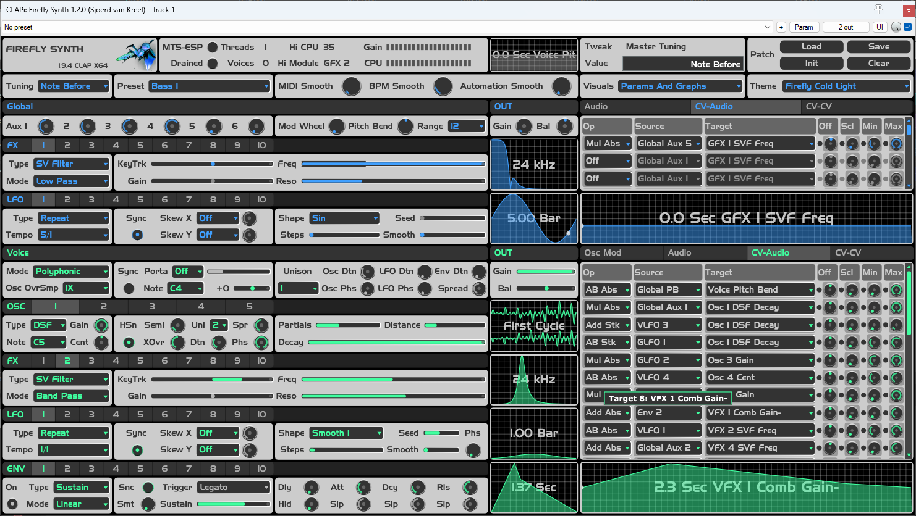Open the Tuning Note Before dropdown
916x516 pixels.
(x=74, y=86)
